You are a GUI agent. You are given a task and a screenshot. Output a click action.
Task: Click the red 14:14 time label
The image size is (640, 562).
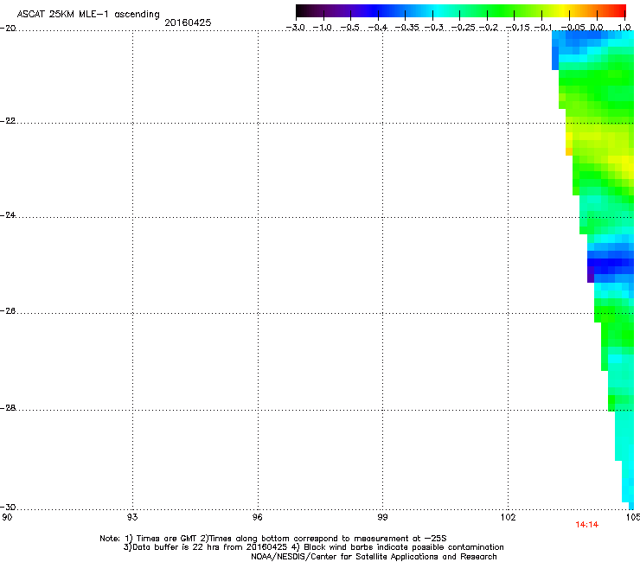[x=587, y=525]
